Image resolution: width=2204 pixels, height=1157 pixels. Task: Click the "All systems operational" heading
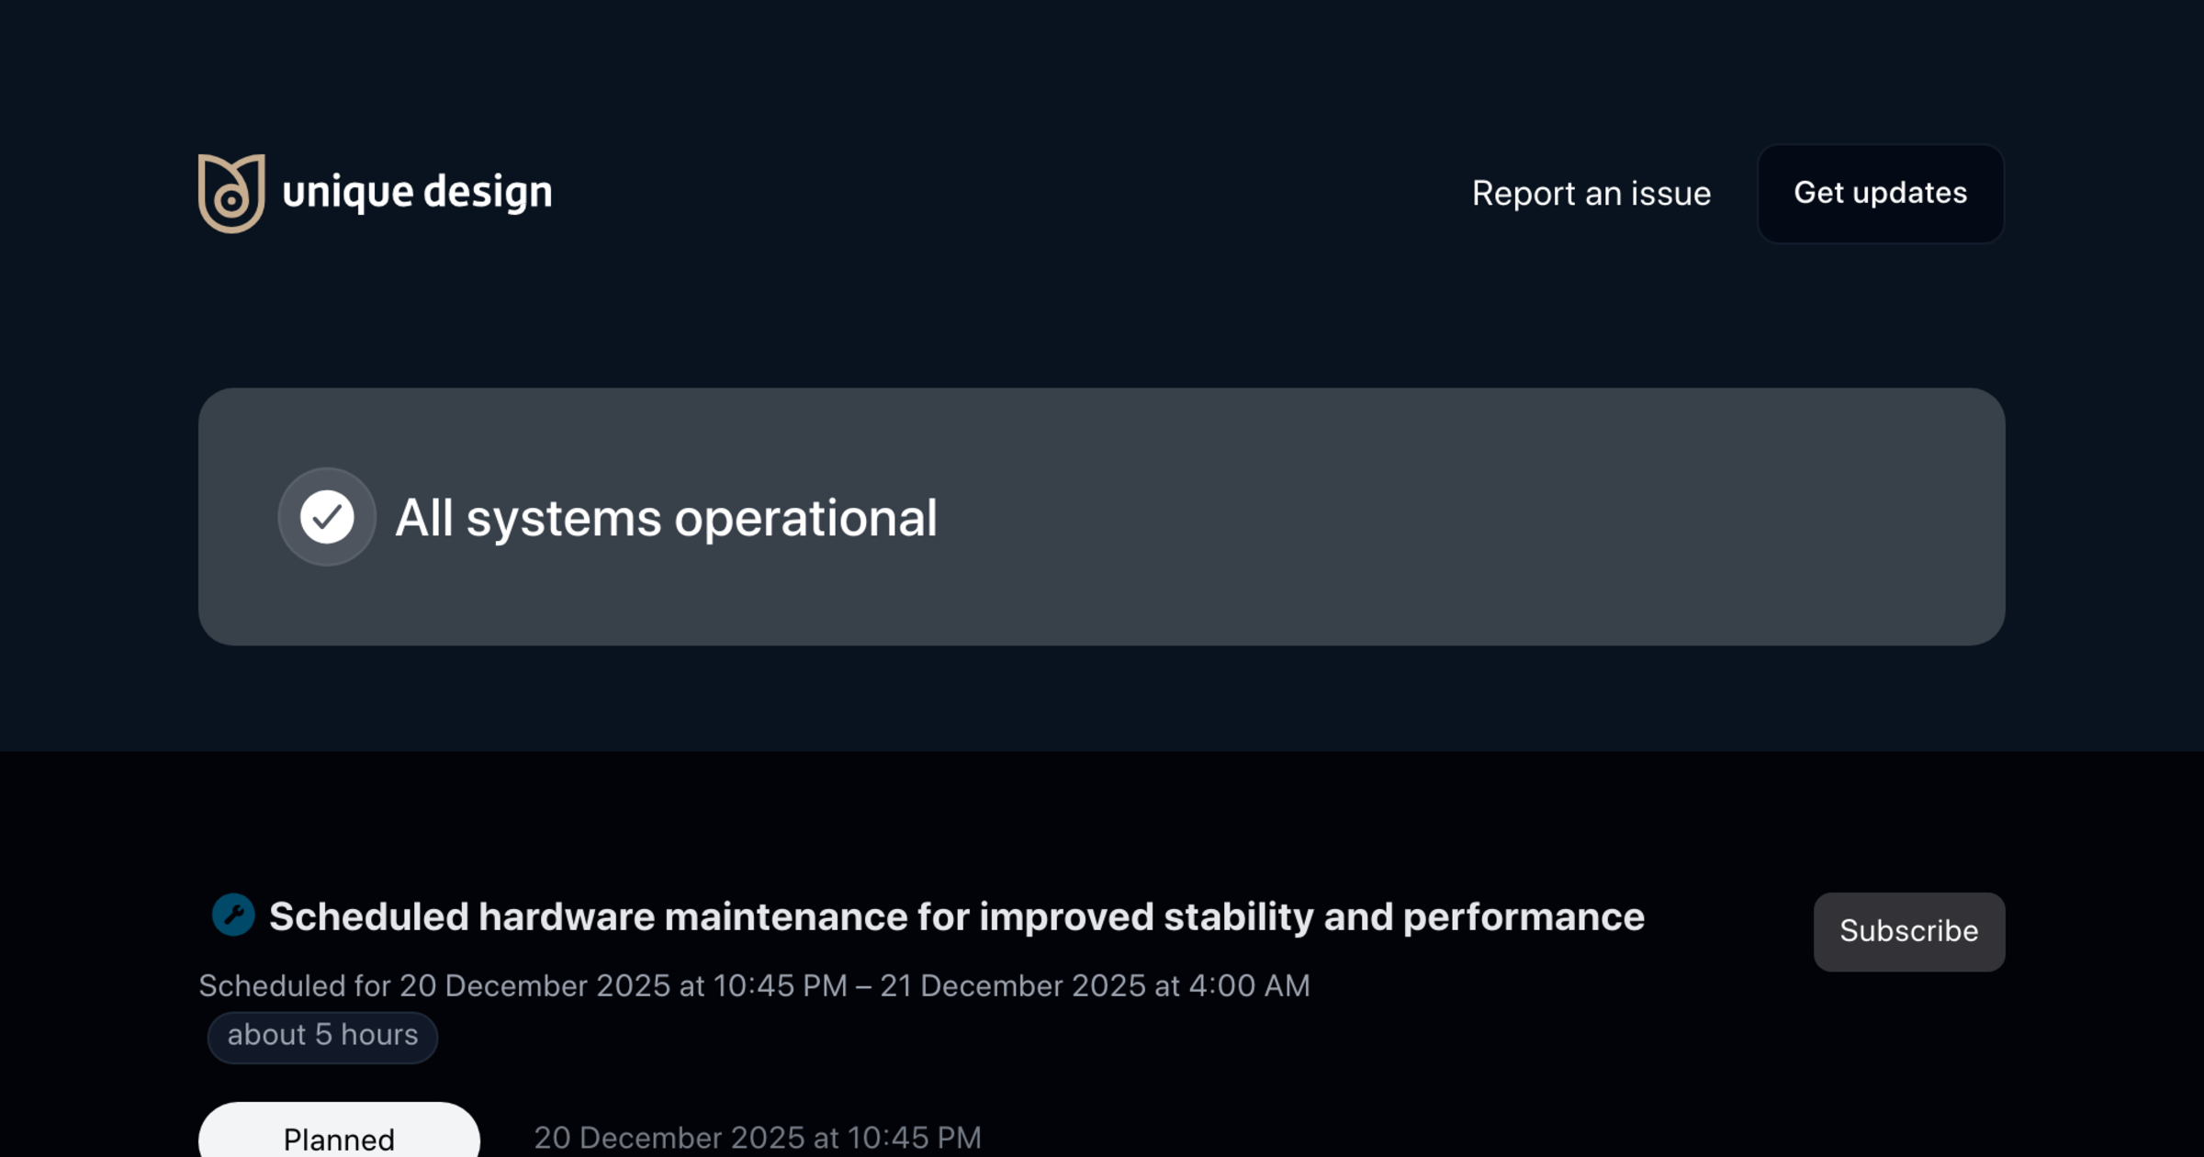pos(666,517)
